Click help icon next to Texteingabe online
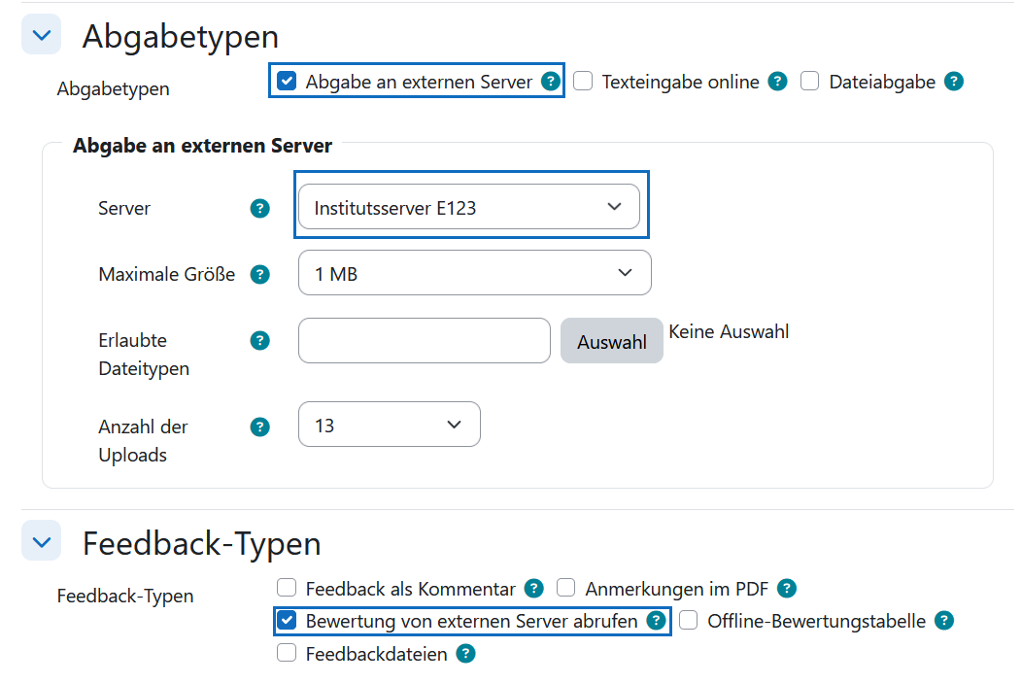 click(777, 82)
